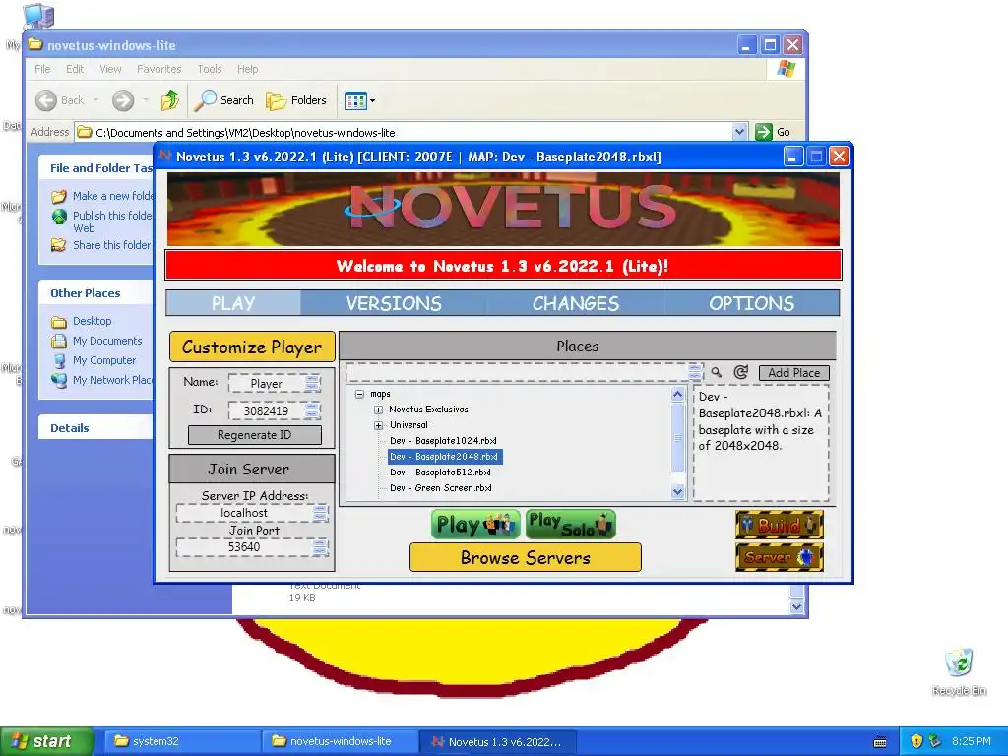The image size is (1008, 756).
Task: Click the Customize Player button
Action: point(252,347)
